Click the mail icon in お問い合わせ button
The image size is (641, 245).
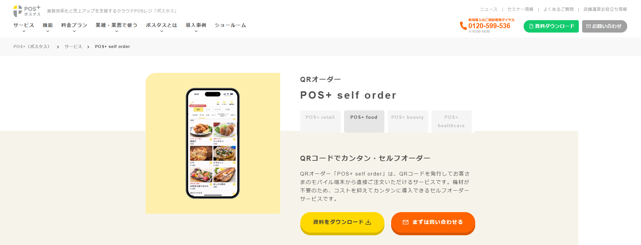(x=589, y=26)
